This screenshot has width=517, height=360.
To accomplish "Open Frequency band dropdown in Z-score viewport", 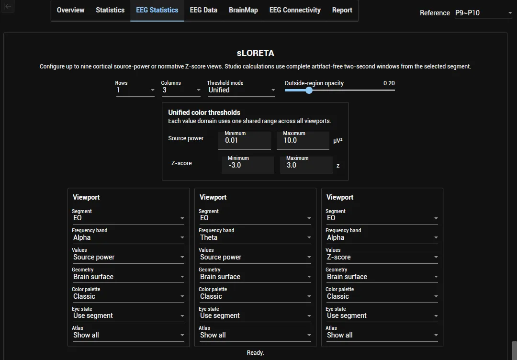I will pos(382,237).
